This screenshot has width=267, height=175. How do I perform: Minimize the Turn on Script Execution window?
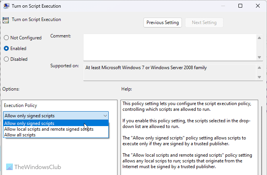coord(223,6)
